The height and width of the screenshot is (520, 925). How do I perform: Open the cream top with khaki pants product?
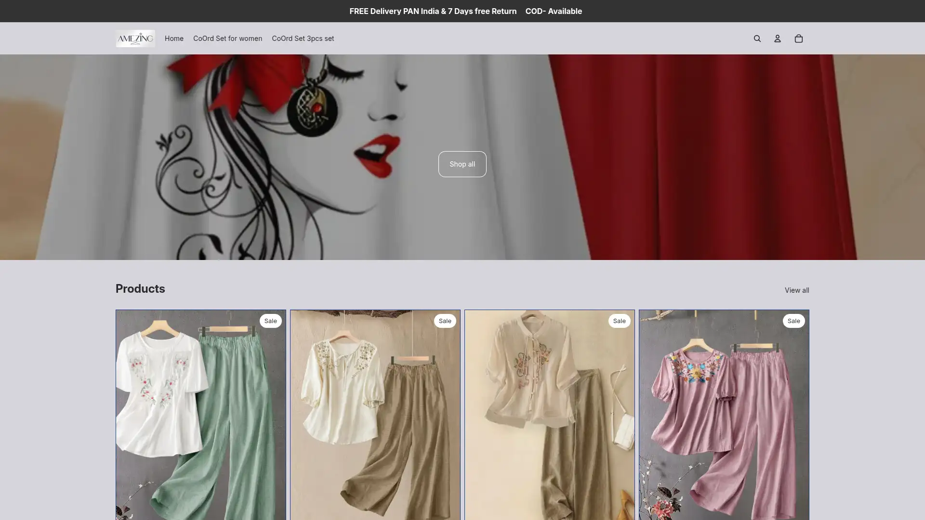tap(375, 414)
